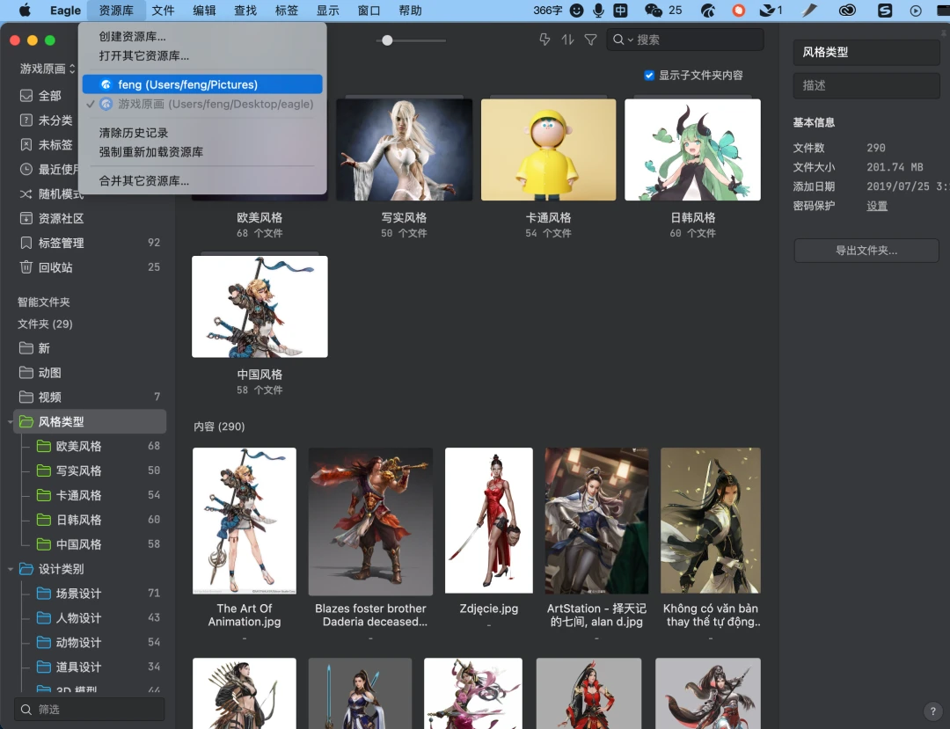Click the 设置 password protection link
The image size is (950, 729).
click(877, 206)
